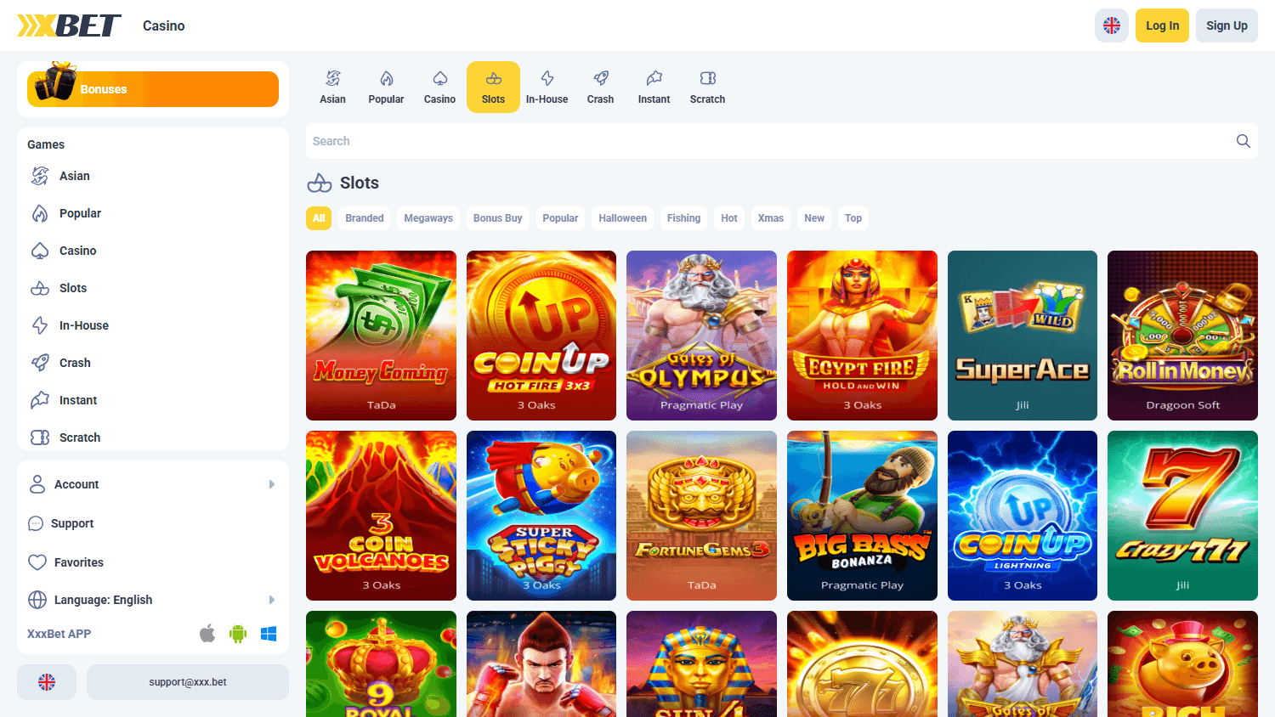
Task: Click the UK flag button at sidebar bottom
Action: pos(47,682)
